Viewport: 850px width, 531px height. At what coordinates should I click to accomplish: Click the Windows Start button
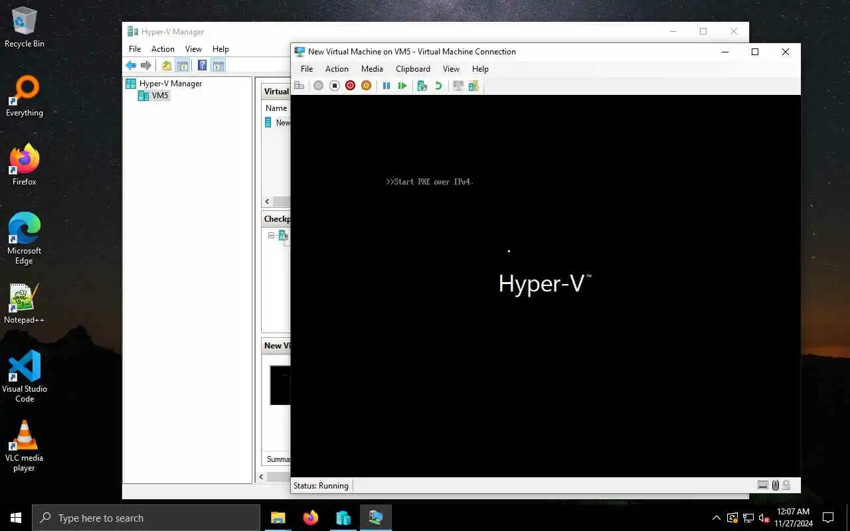(x=16, y=518)
